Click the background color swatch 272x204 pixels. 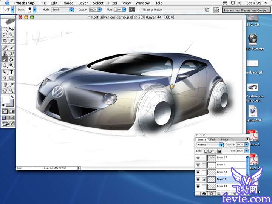[11, 104]
